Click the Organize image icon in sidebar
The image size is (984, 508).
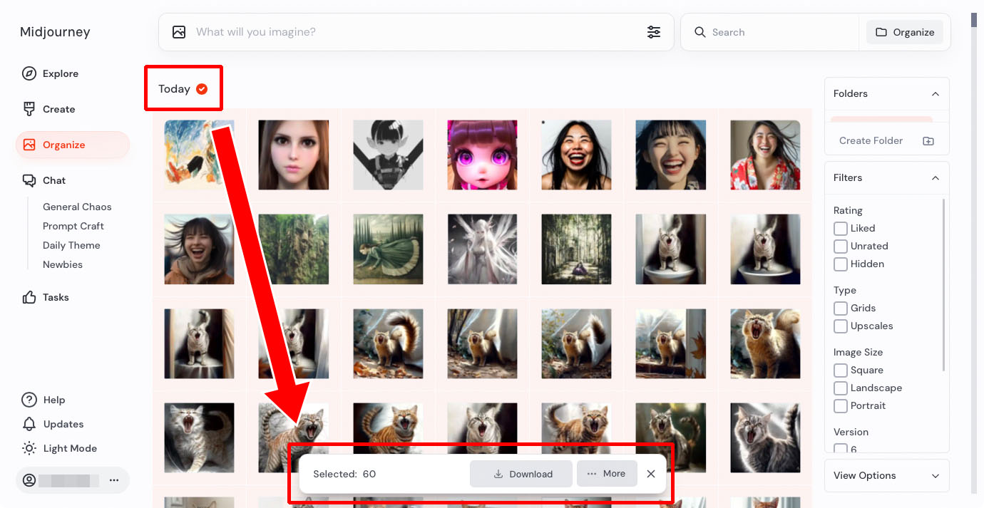click(x=29, y=145)
